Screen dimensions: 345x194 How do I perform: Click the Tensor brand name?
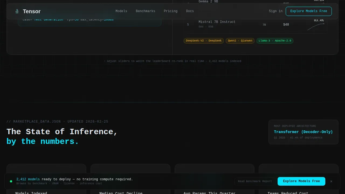32,11
